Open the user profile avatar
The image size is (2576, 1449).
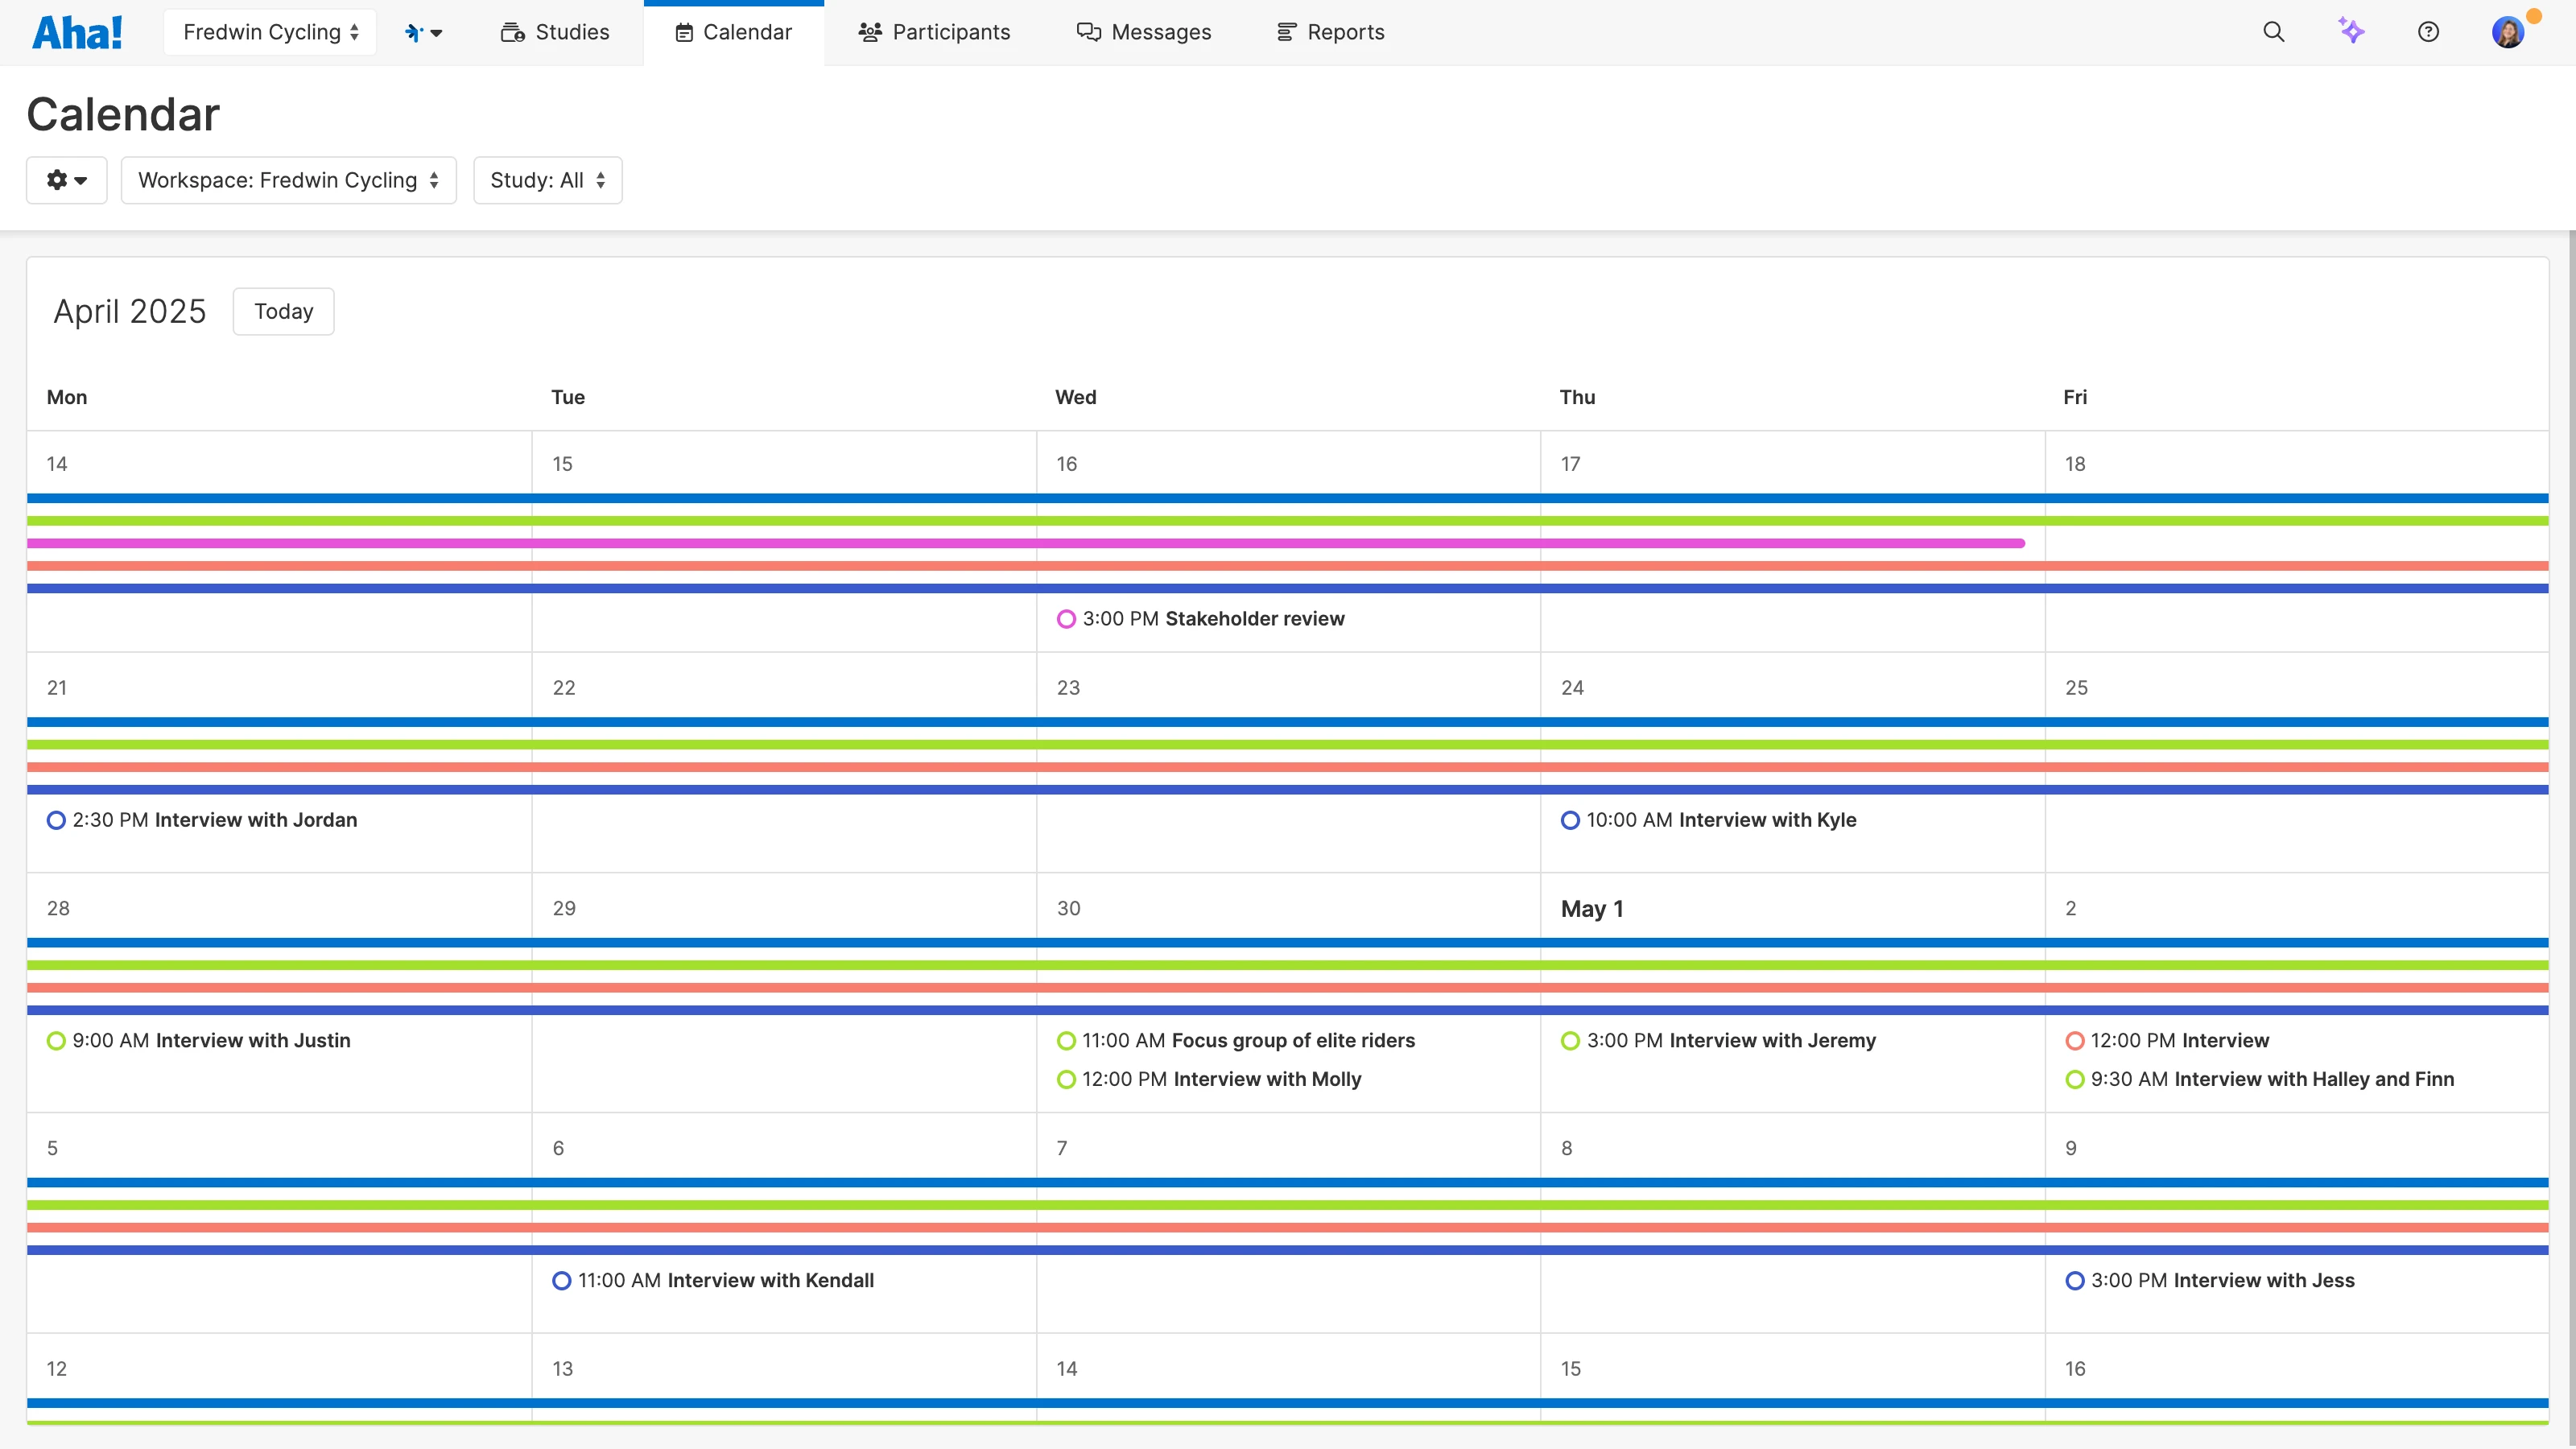(2507, 32)
